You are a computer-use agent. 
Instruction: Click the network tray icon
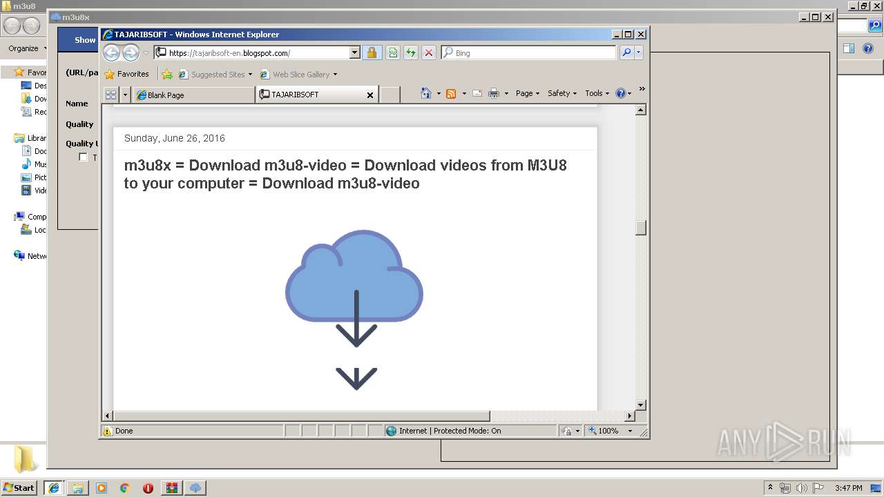(x=785, y=488)
